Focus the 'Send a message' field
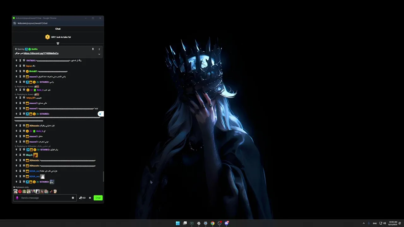The image size is (404, 227). coord(45,198)
